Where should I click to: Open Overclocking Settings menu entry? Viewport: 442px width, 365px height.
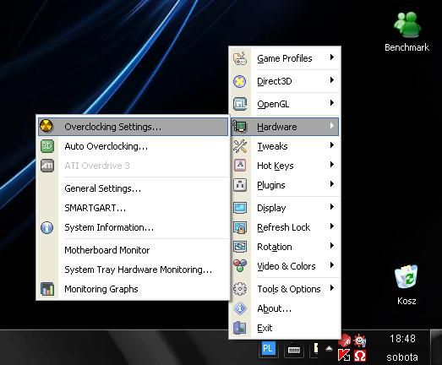pos(133,127)
